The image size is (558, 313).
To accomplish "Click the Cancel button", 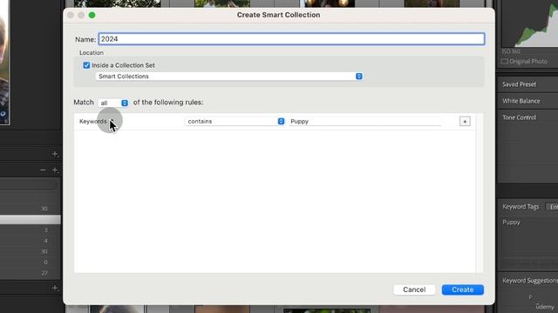I will point(414,290).
